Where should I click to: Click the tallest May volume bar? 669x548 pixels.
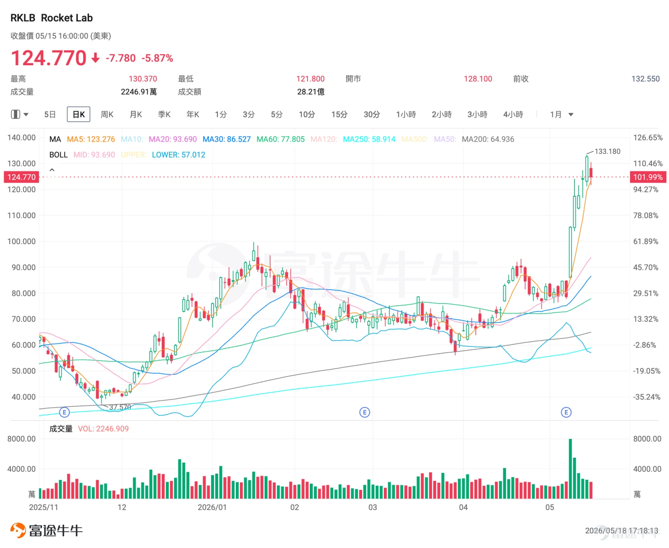click(x=570, y=469)
